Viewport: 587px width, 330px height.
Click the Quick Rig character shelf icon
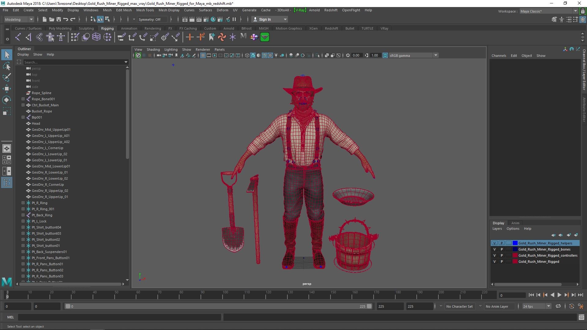point(50,37)
